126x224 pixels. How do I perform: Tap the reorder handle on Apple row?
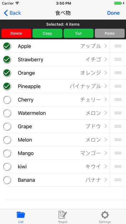point(118,46)
